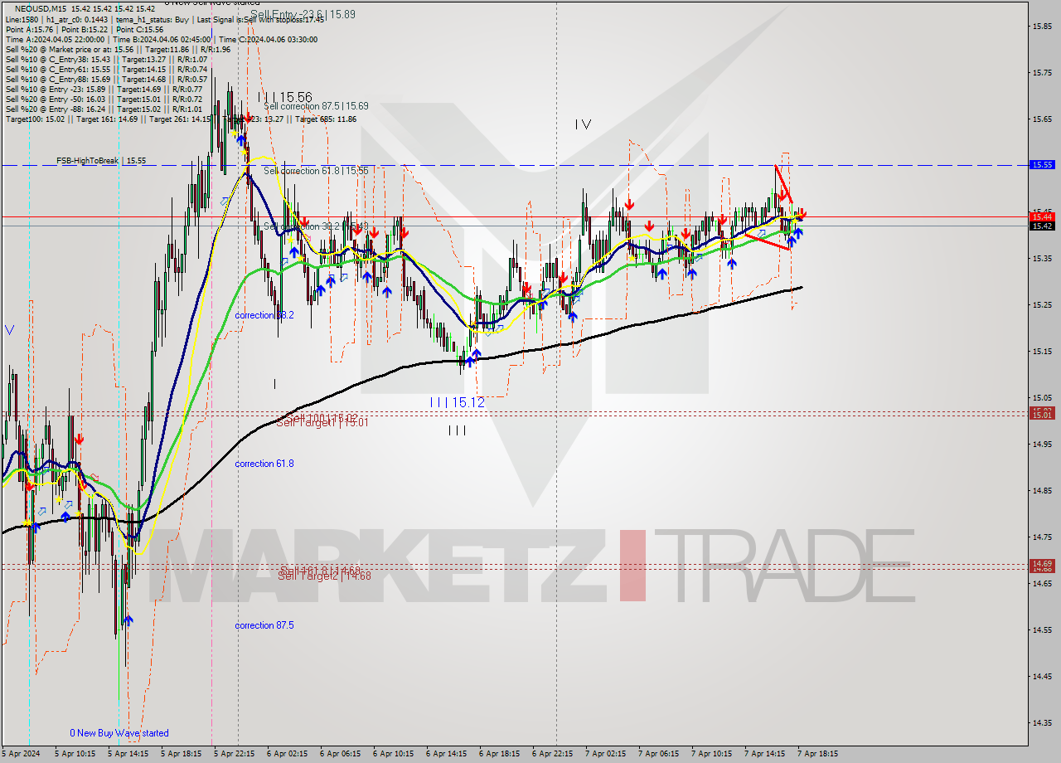Click the '5 Apr 18:15' time axis label

coord(181,754)
